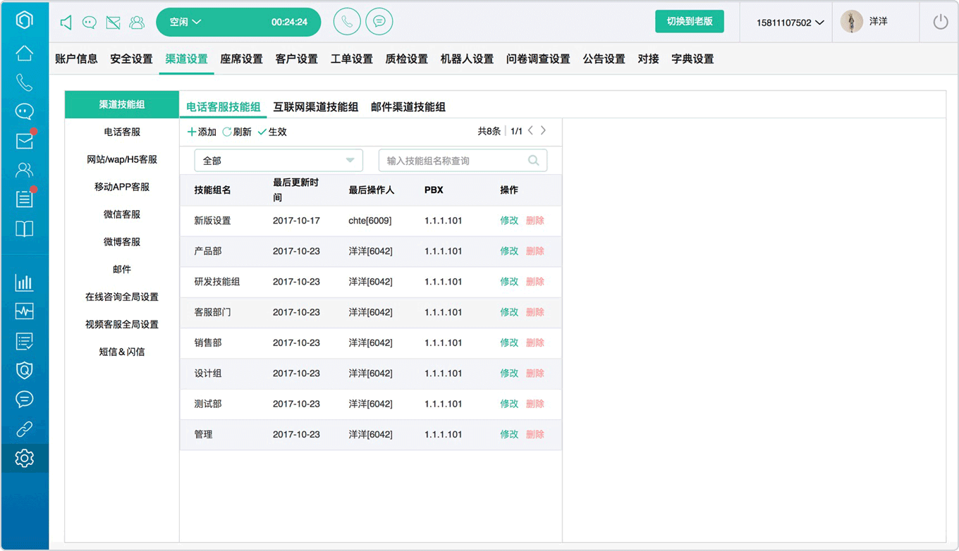Click the skill group name search field
This screenshot has width=959, height=551.
463,161
